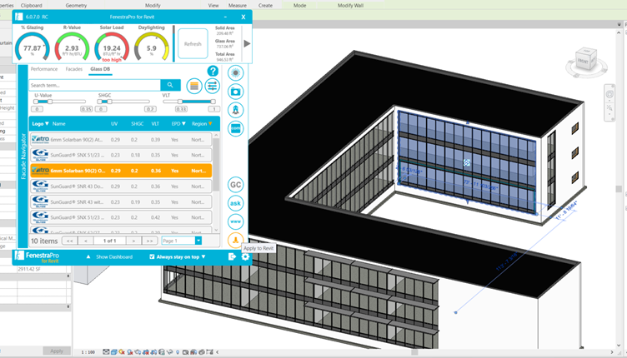The width and height of the screenshot is (627, 358).
Task: Select the Glass DB tab
Action: [100, 69]
